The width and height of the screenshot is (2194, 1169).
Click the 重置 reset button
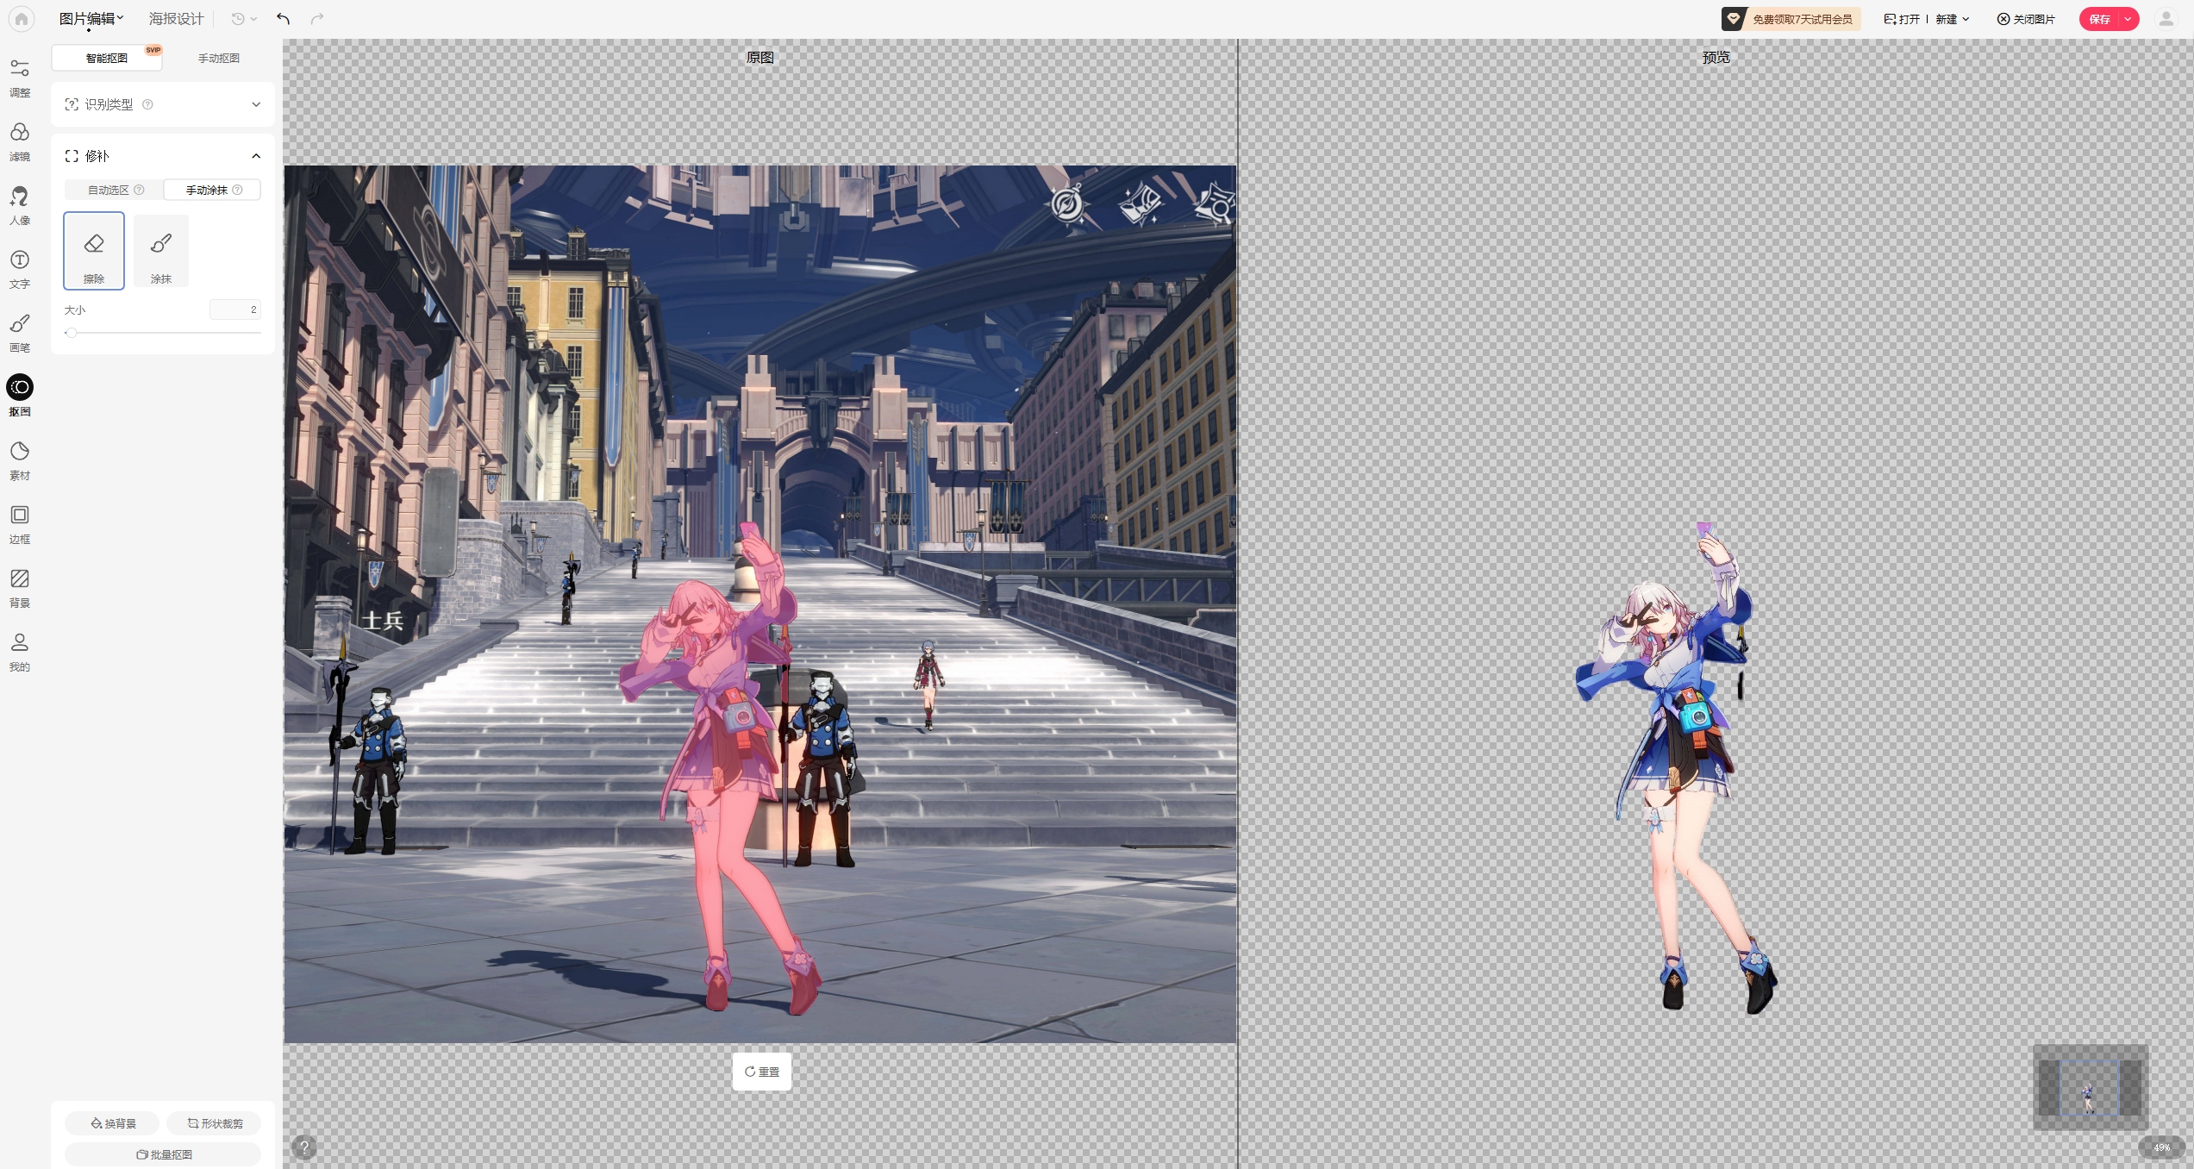[762, 1072]
